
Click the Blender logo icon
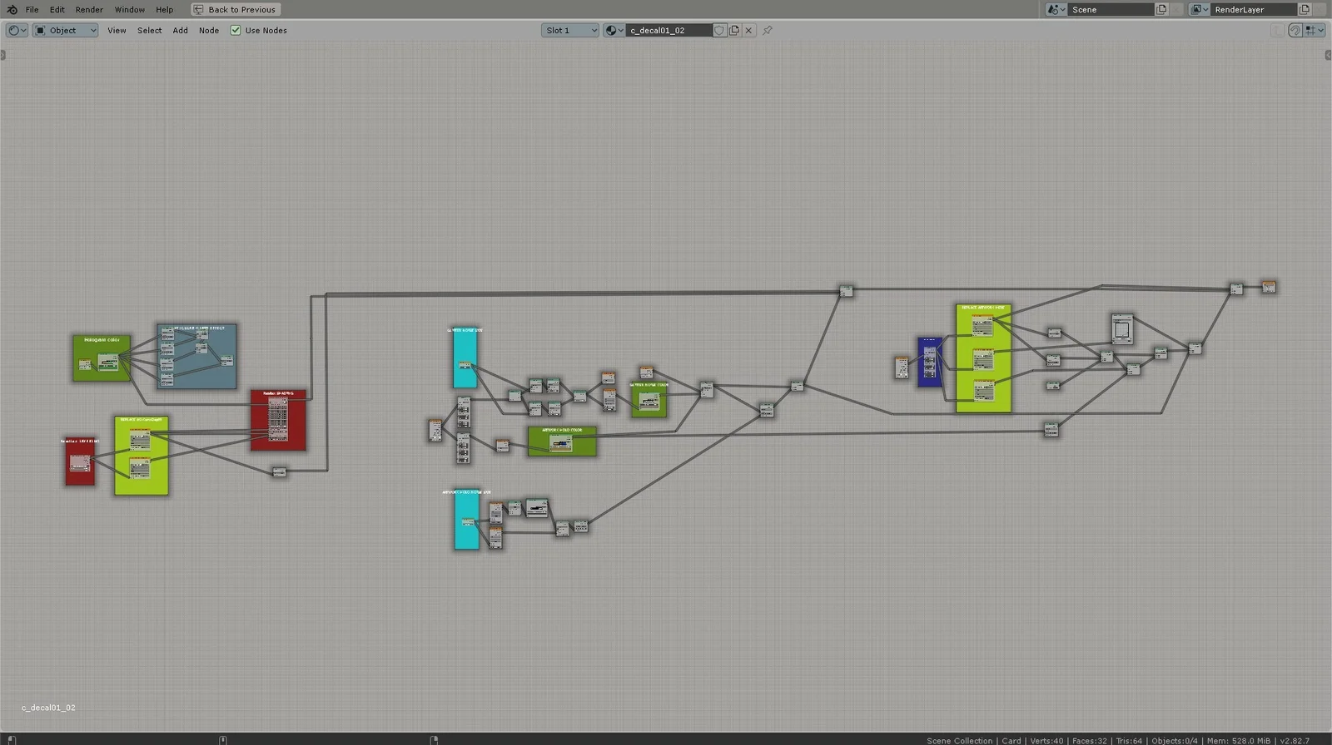click(12, 9)
